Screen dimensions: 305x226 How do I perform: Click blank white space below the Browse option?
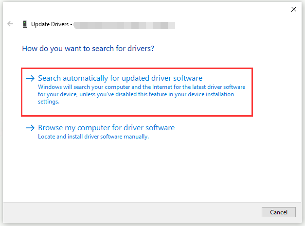pyautogui.click(x=146, y=170)
